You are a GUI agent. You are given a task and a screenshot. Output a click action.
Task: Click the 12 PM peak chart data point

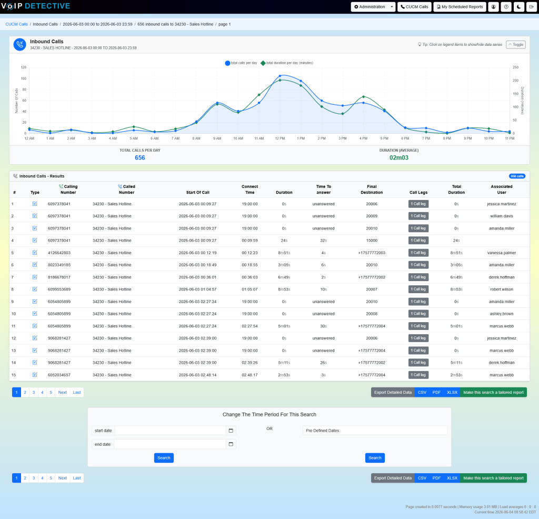(280, 76)
